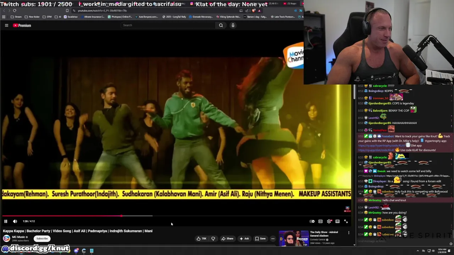454x255 pixels.
Task: Click the taskbar browser icon beside Discord
Action: pos(84,251)
